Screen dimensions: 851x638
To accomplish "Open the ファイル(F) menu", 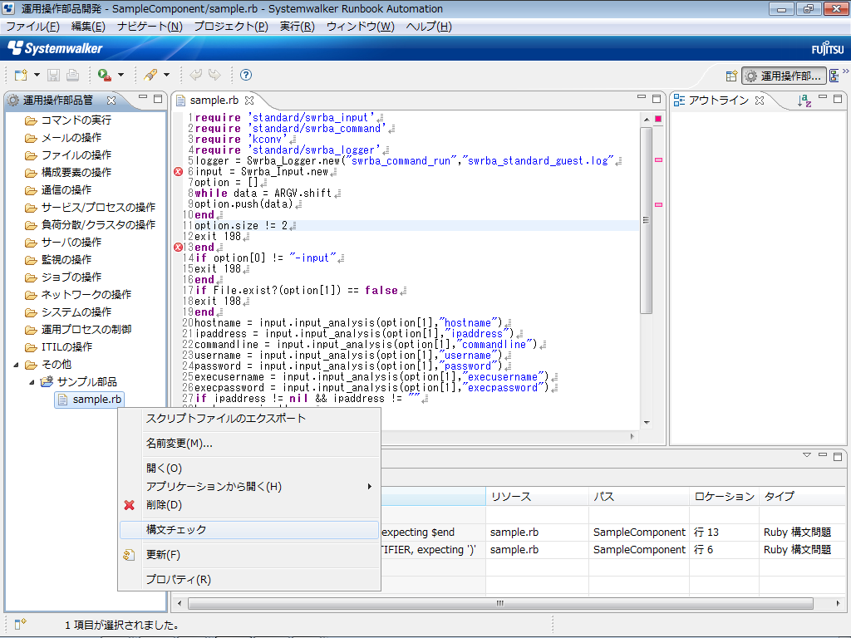I will [32, 27].
